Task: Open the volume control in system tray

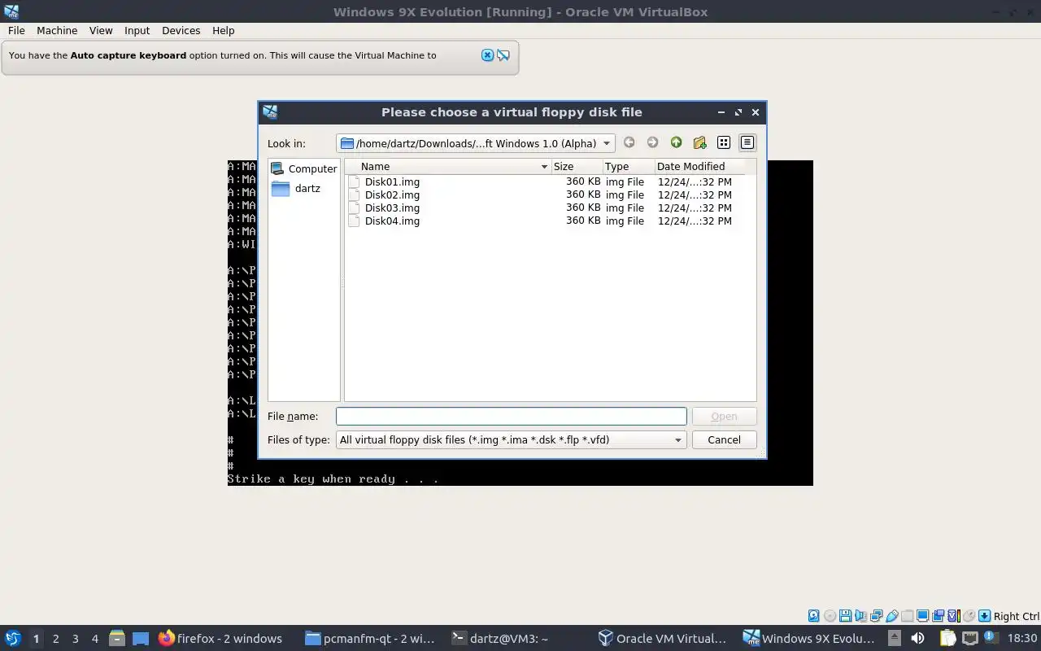Action: click(917, 638)
